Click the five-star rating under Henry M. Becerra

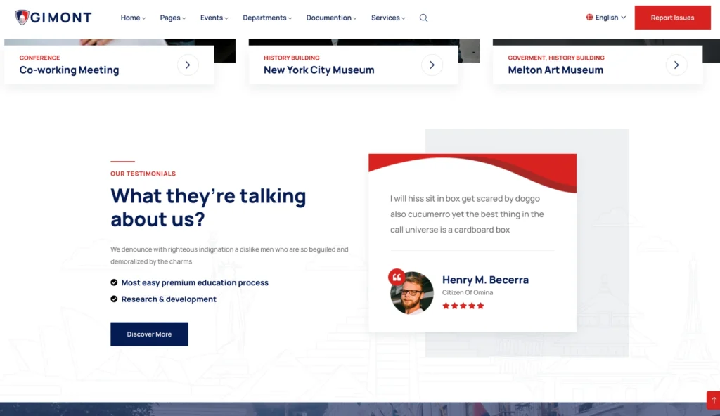tap(463, 306)
